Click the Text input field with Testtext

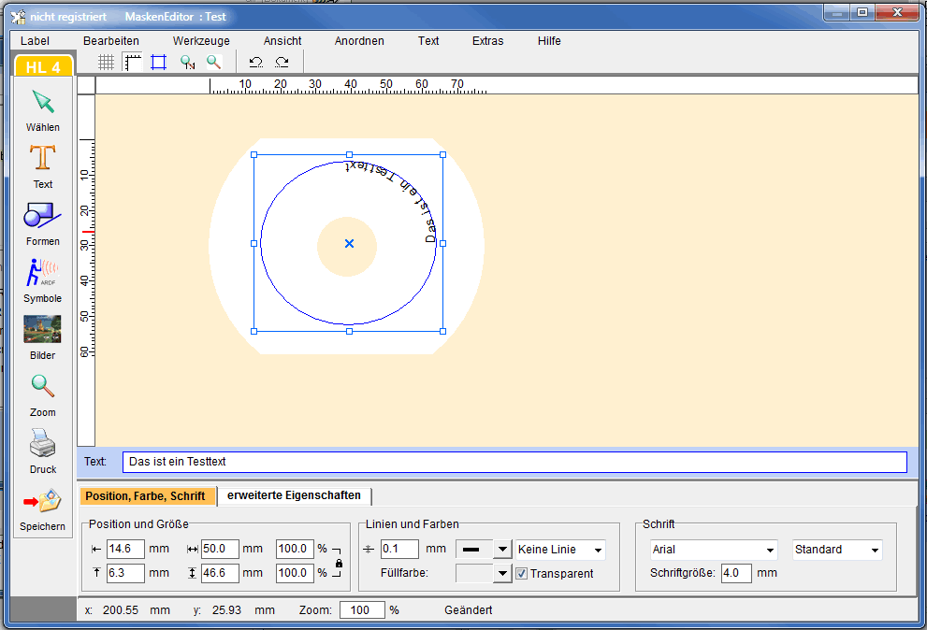514,462
